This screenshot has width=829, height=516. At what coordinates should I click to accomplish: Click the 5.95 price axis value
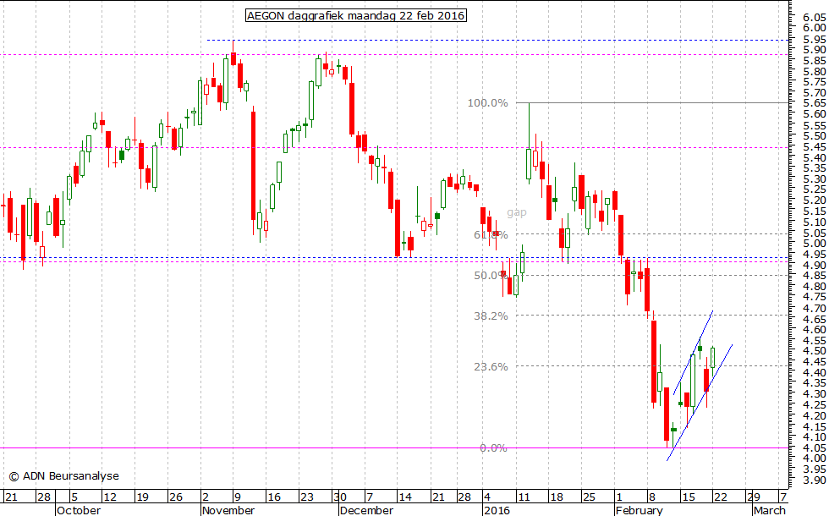point(814,39)
